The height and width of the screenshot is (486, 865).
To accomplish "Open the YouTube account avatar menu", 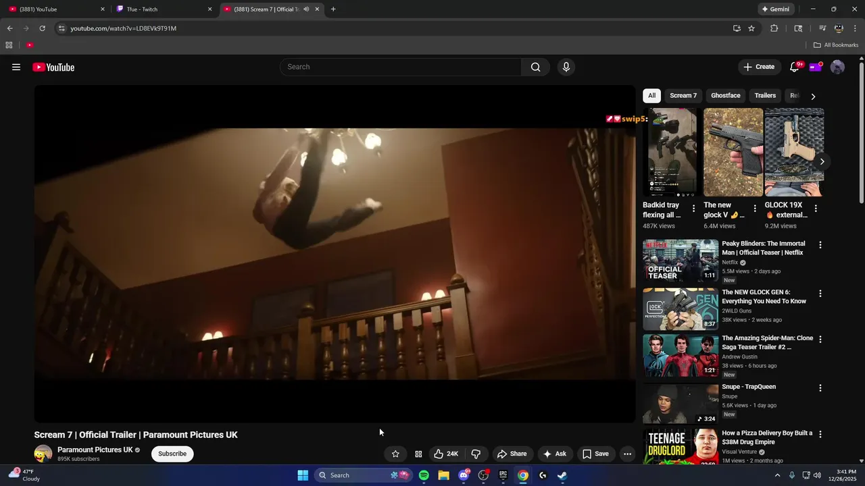I will tap(837, 67).
